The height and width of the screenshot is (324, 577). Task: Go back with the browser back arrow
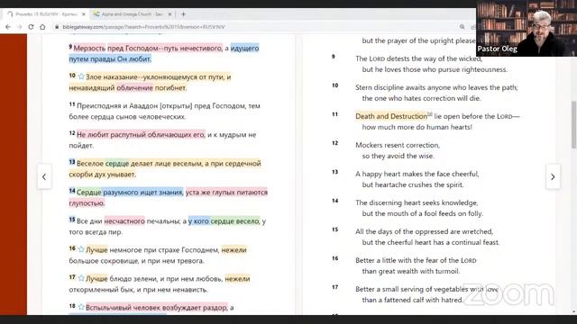coord(8,27)
